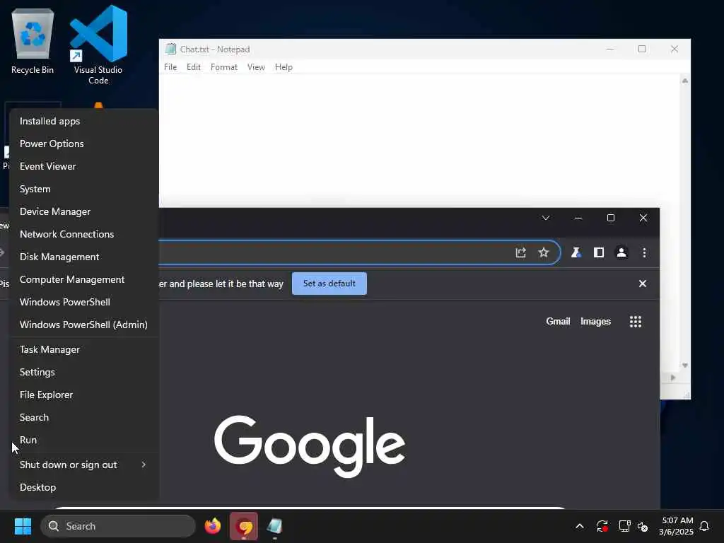Open browser three-dot menu
724x543 pixels.
pos(644,252)
